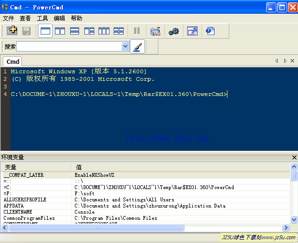
Task: Click the highlight brush button
Action: pyautogui.click(x=137, y=46)
